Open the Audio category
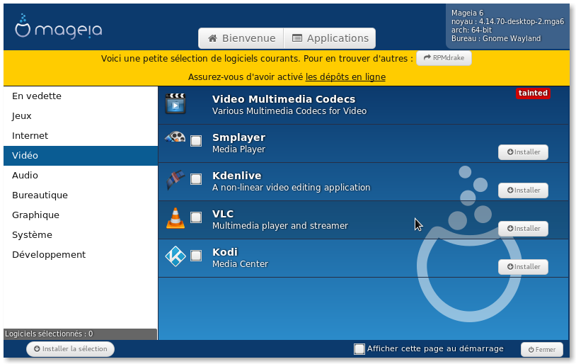This screenshot has height=364, width=576. [81, 176]
